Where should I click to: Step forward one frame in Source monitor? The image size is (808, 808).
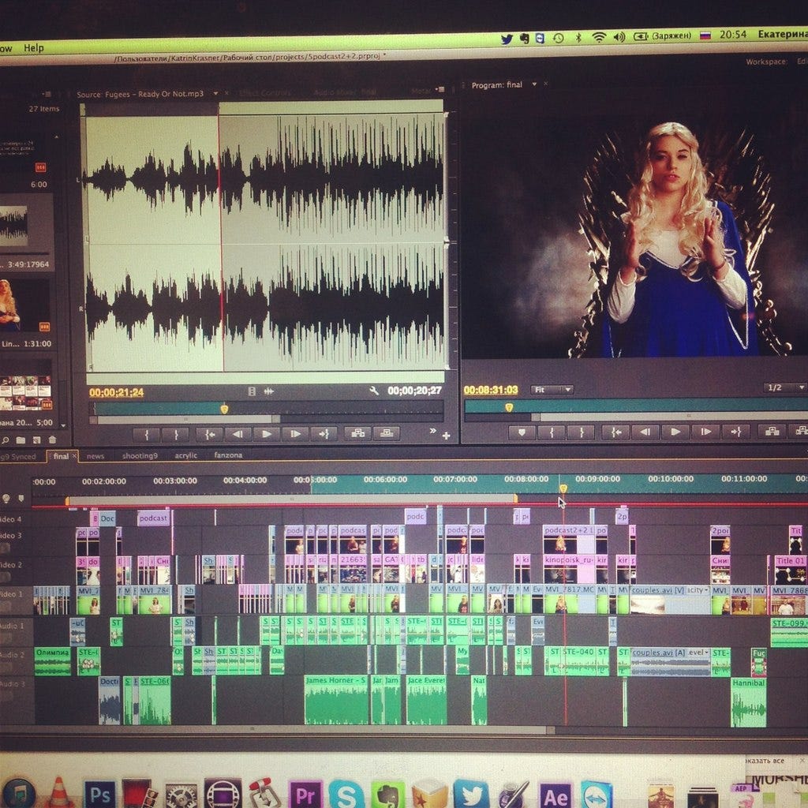295,435
